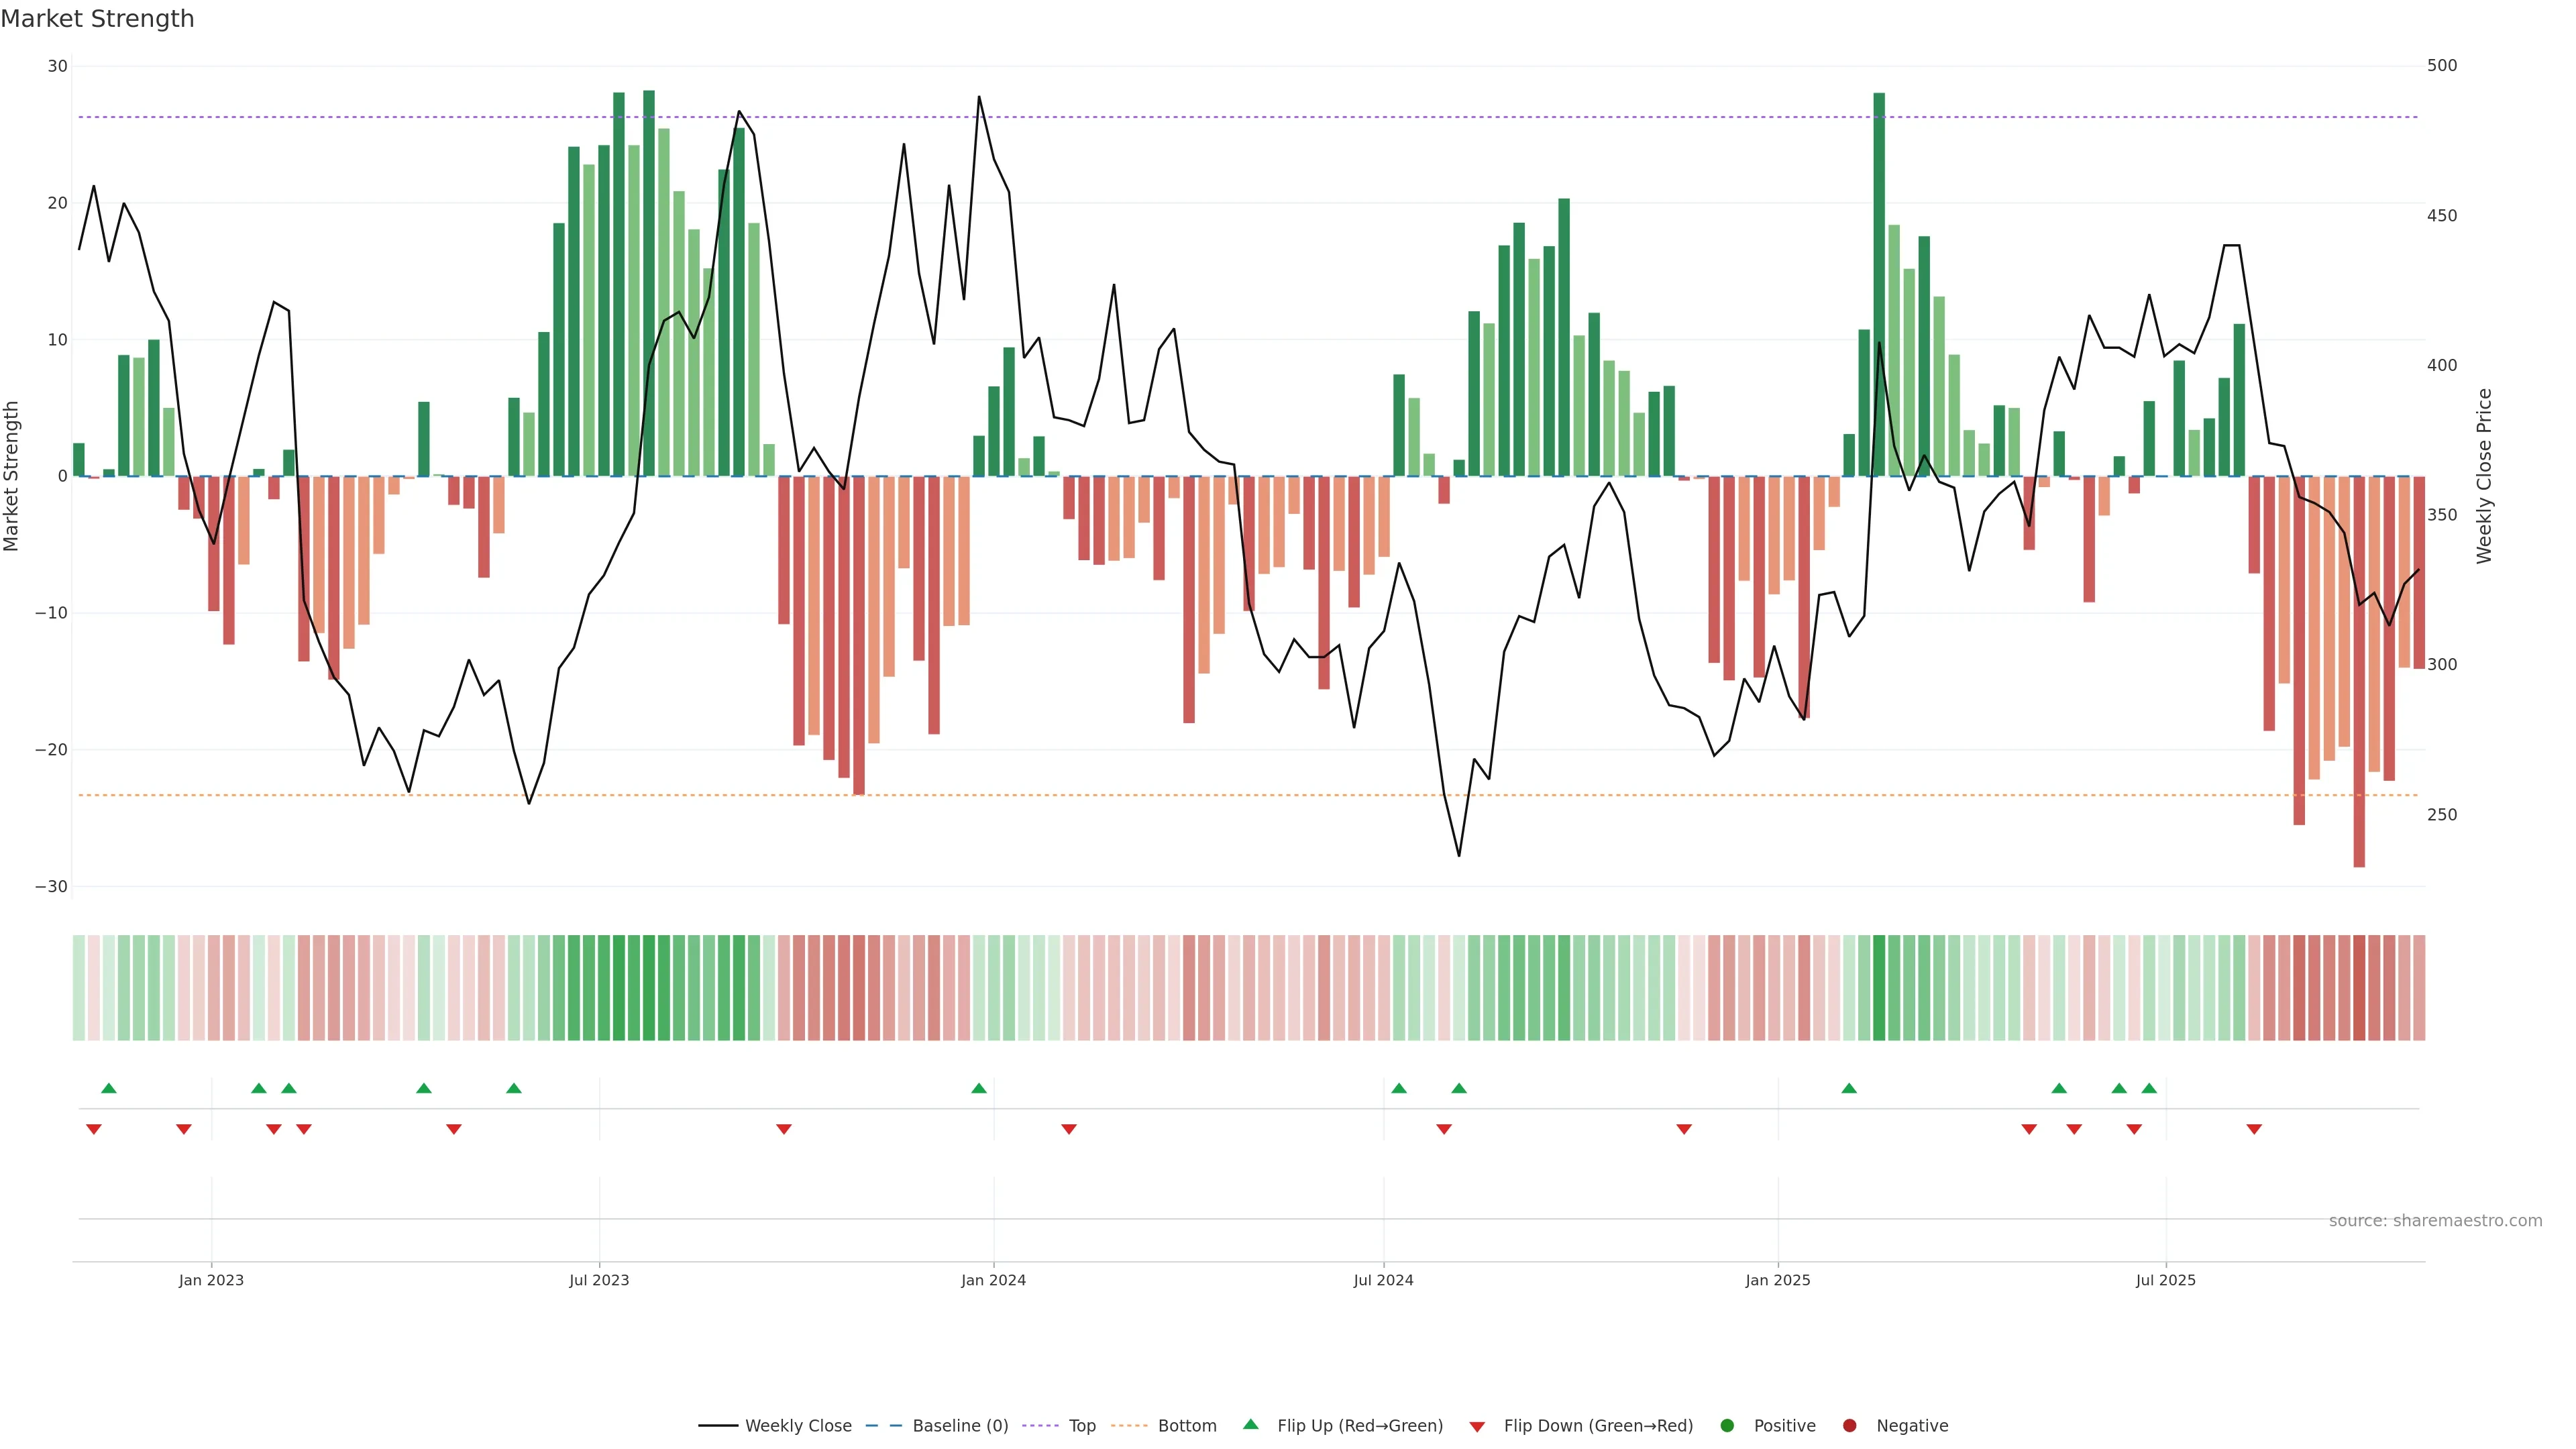Click the red Flip Down triangle in legend
Image resolution: width=2576 pixels, height=1449 pixels.
click(x=1477, y=1427)
